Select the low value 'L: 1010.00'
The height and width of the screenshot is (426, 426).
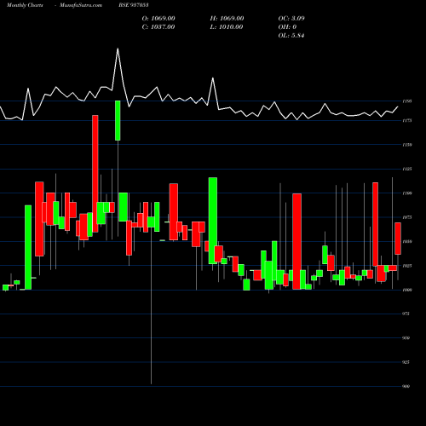pyautogui.click(x=227, y=27)
